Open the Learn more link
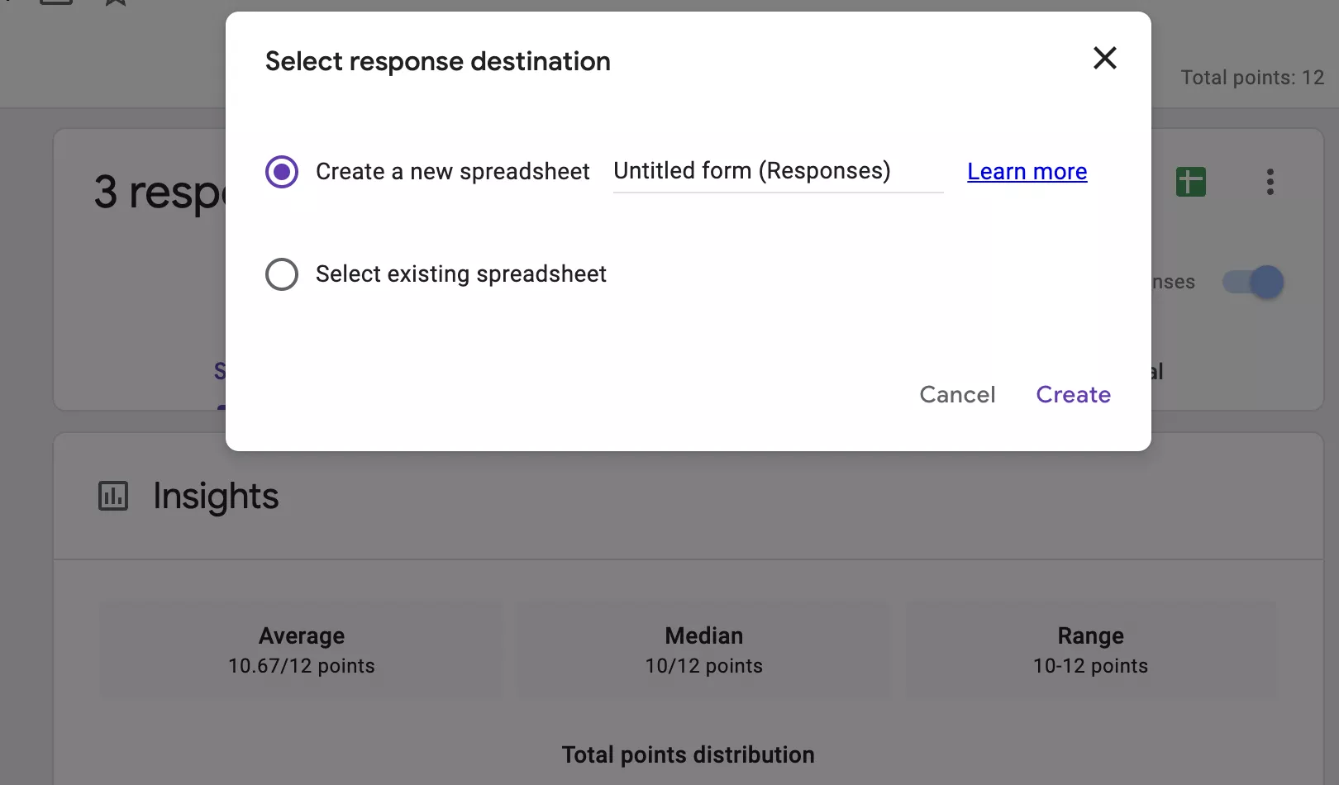The width and height of the screenshot is (1339, 785). pyautogui.click(x=1027, y=171)
